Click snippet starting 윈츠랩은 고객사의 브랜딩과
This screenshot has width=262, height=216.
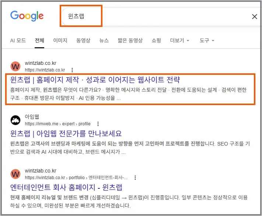click(130, 147)
